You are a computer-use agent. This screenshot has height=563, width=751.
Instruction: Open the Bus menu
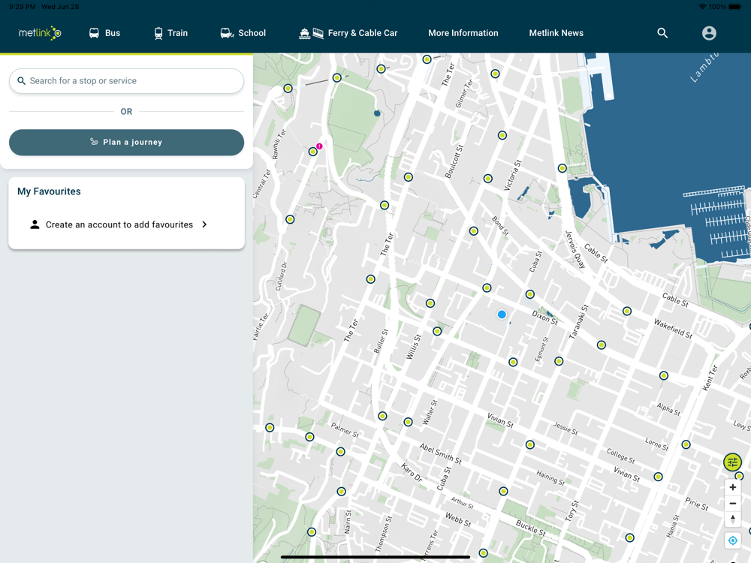tap(105, 33)
